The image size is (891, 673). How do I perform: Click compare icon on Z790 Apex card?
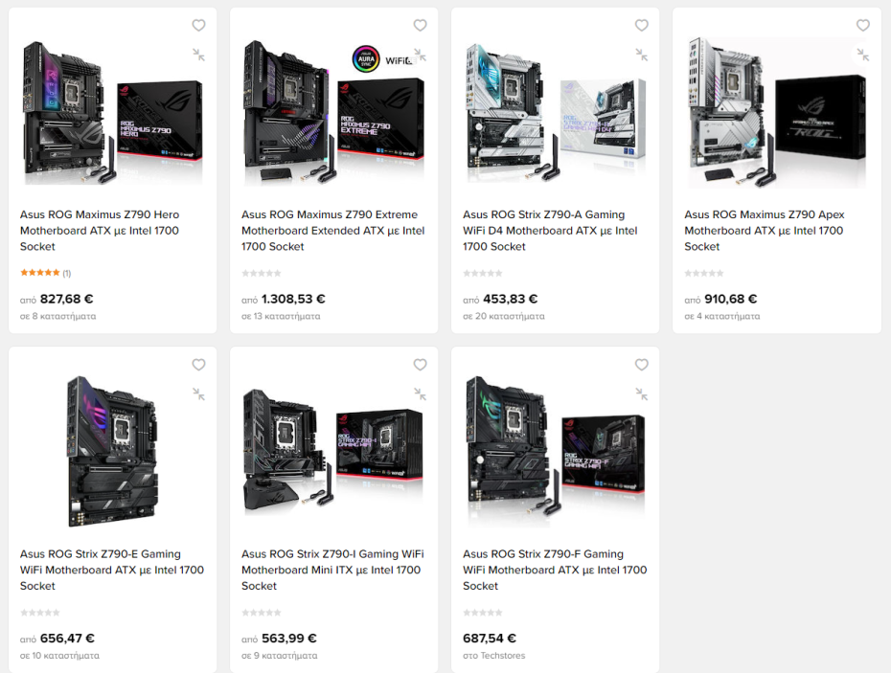coord(862,56)
